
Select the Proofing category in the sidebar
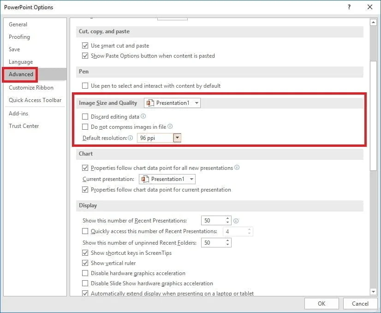click(19, 36)
